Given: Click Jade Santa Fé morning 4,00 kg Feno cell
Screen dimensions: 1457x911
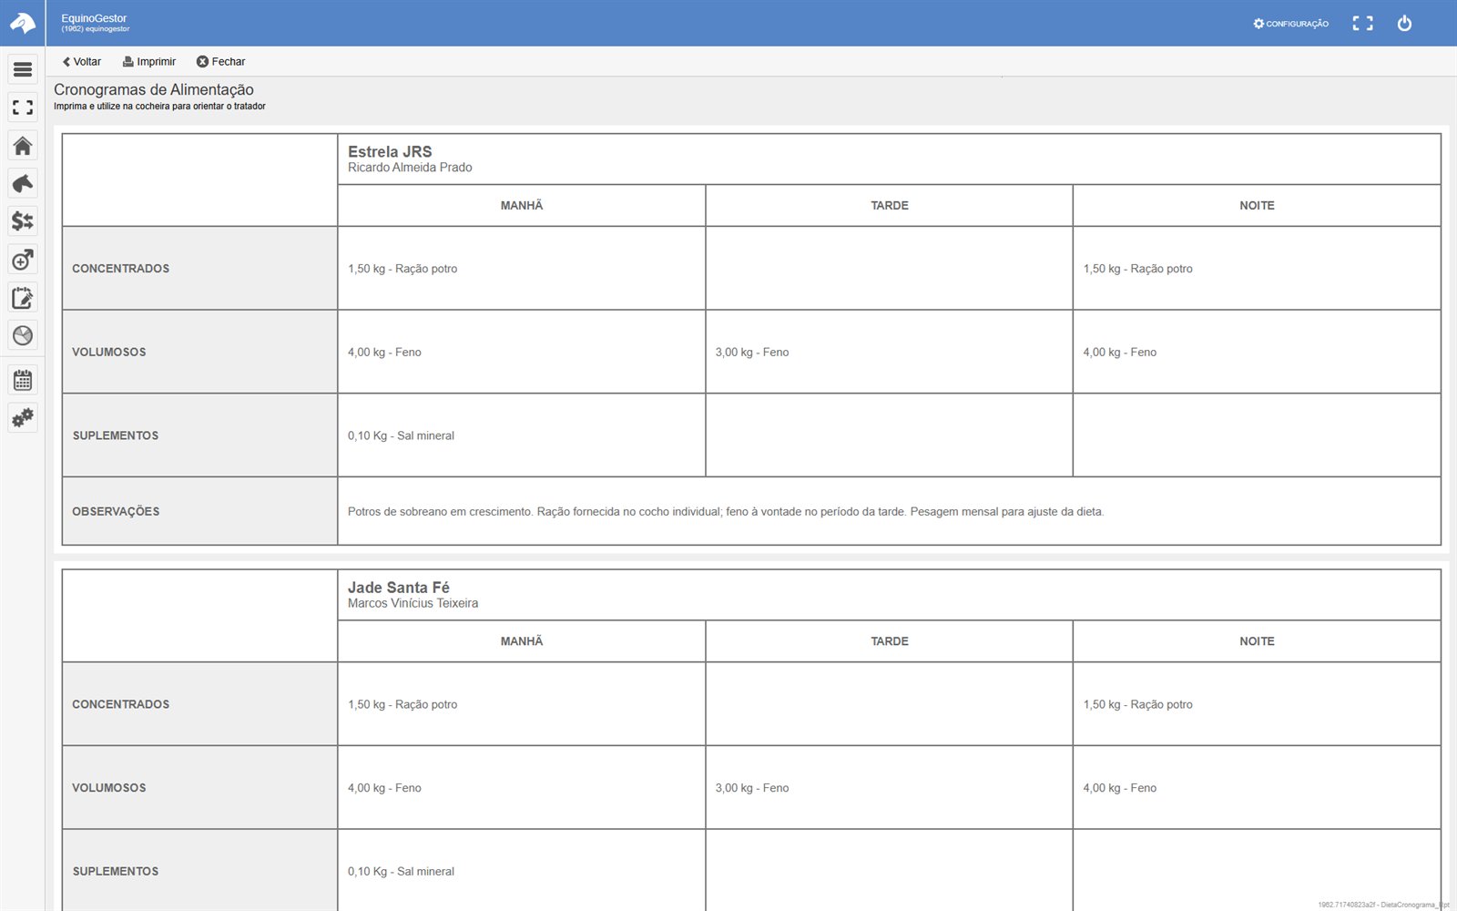Looking at the screenshot, I should tap(522, 788).
